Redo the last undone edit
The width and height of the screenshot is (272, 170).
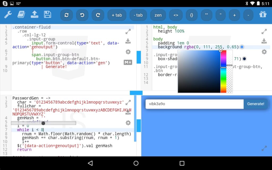click(x=98, y=15)
